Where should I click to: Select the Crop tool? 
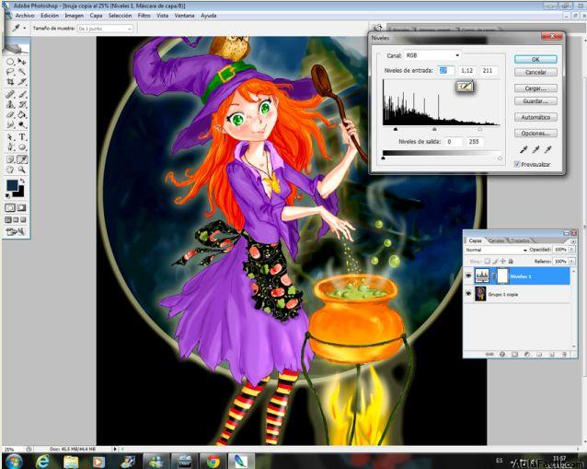click(10, 81)
